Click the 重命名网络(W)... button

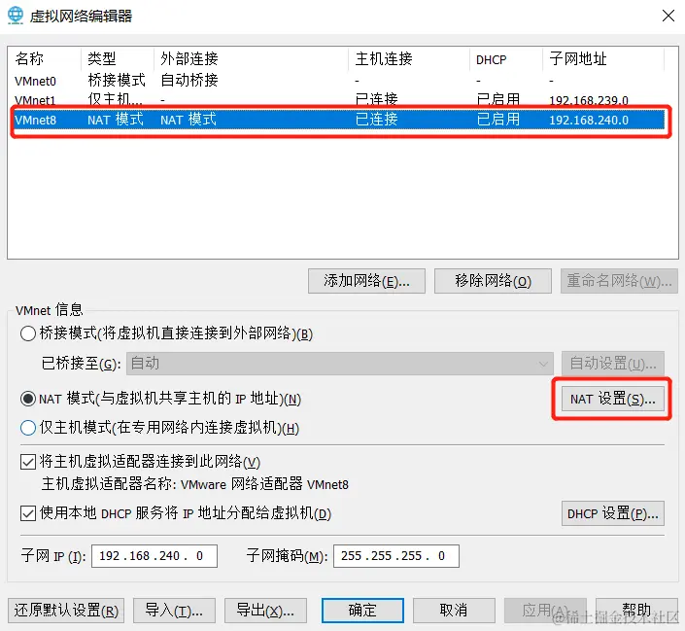click(x=619, y=281)
